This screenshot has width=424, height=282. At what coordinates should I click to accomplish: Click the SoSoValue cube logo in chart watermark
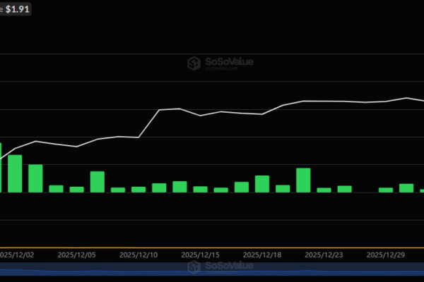(x=195, y=64)
